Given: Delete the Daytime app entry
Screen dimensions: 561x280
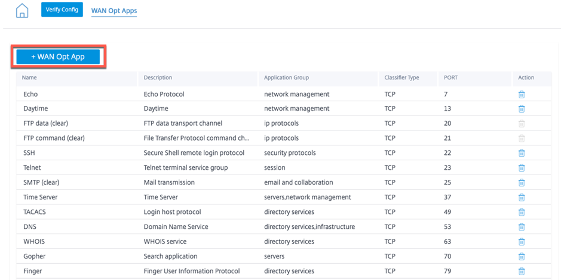Looking at the screenshot, I should point(522,109).
